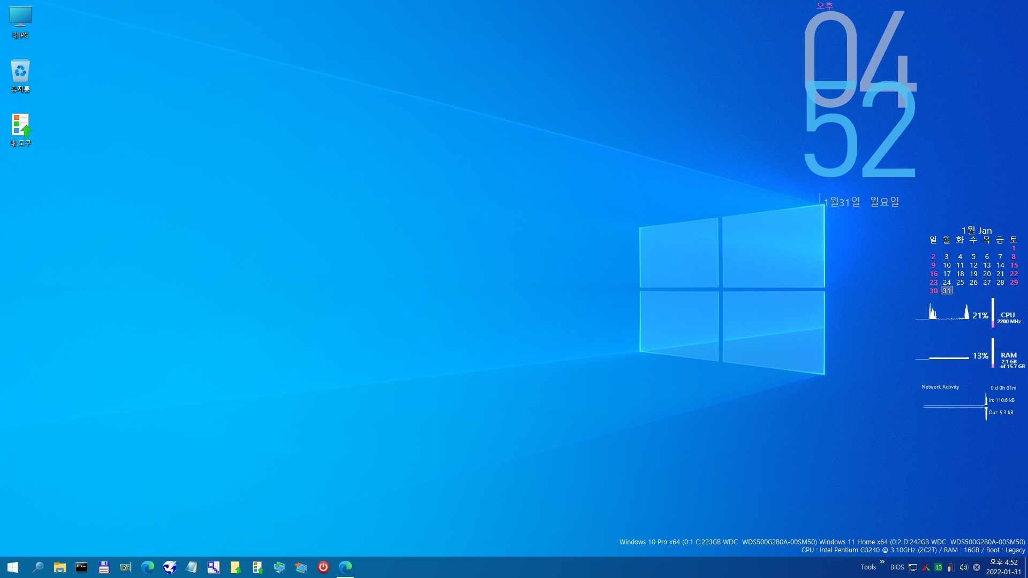The height and width of the screenshot is (578, 1028).
Task: Select day 30 in the calendar widget
Action: point(933,291)
